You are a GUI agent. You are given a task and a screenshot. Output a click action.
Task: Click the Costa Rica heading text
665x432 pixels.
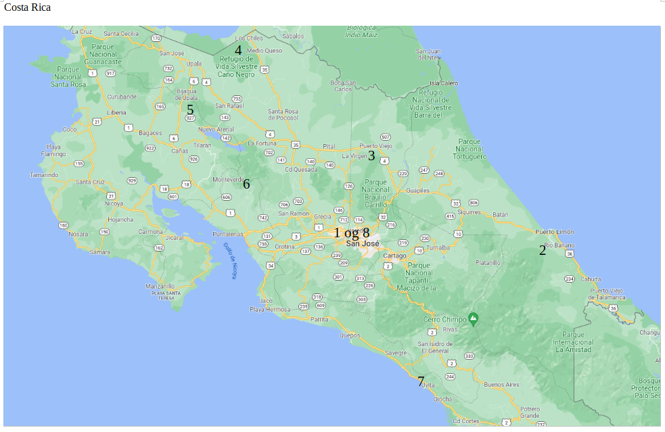point(27,7)
